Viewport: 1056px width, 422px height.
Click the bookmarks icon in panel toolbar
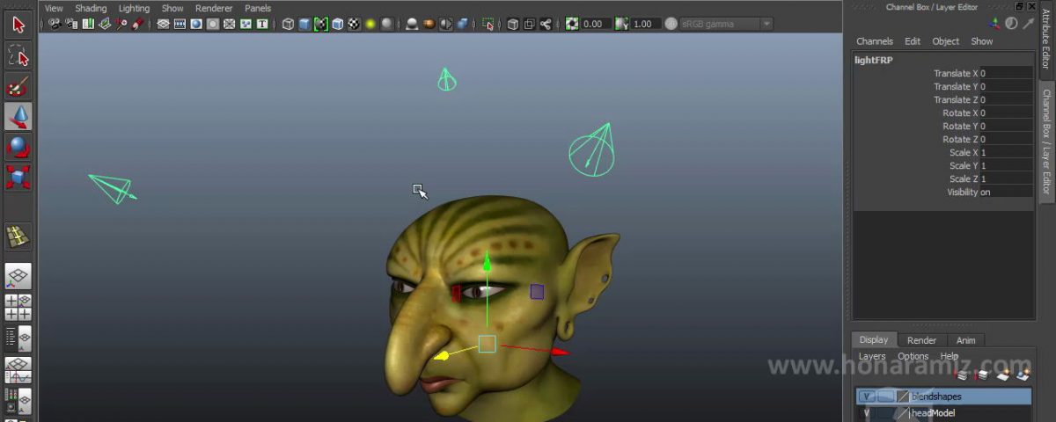coord(88,24)
